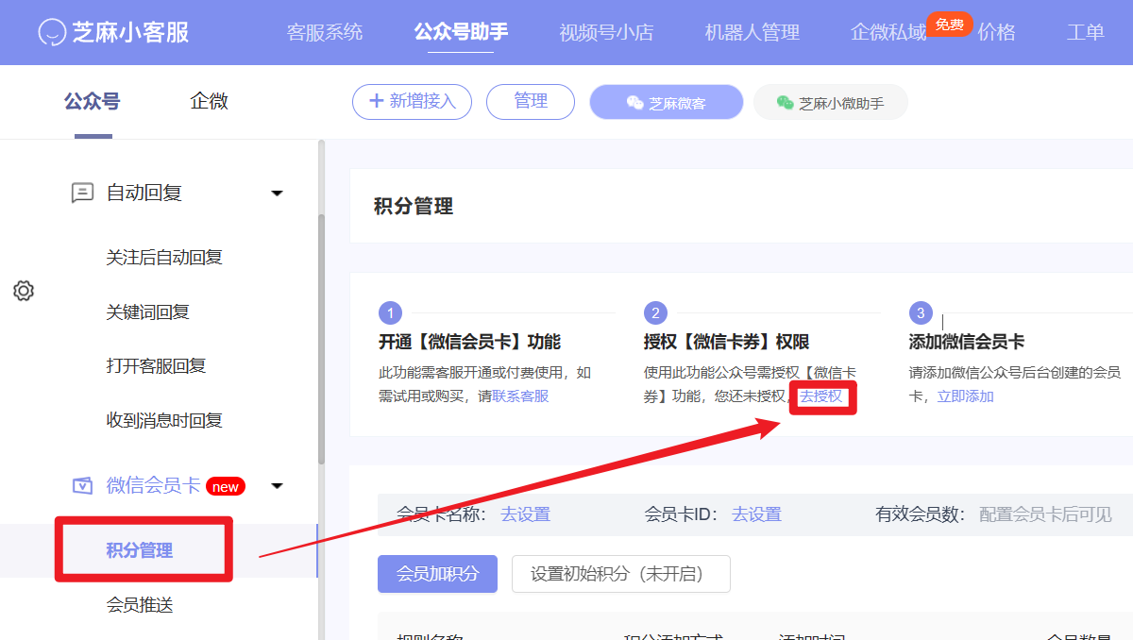Switch to the 企微 tab
This screenshot has width=1133, height=640.
(x=210, y=101)
